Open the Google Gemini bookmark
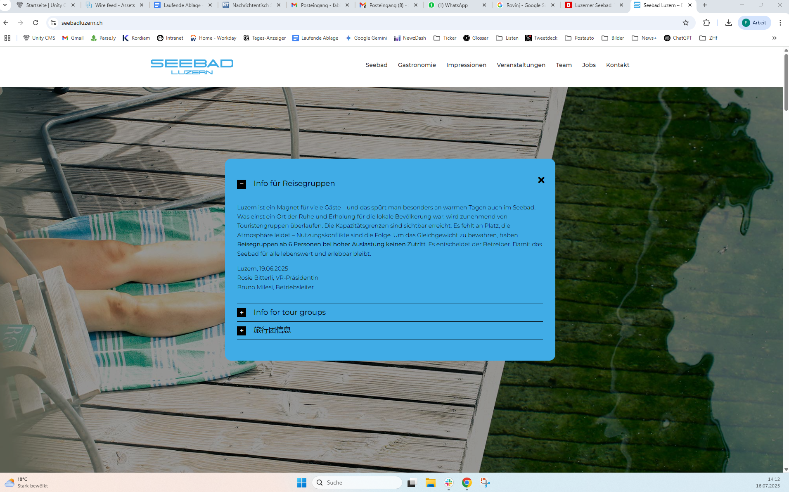789x492 pixels. (366, 38)
